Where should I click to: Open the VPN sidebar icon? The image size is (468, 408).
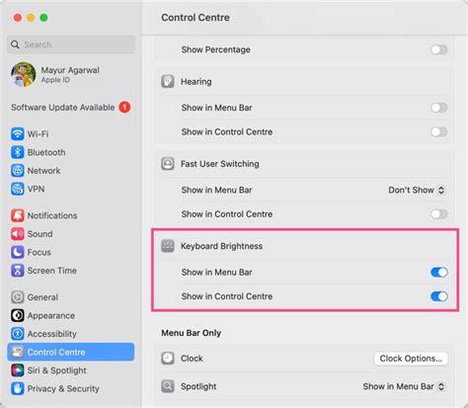pos(18,189)
